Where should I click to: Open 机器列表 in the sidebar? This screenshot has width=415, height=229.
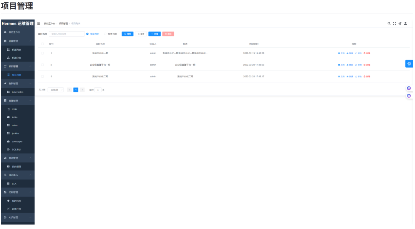[x=17, y=50]
